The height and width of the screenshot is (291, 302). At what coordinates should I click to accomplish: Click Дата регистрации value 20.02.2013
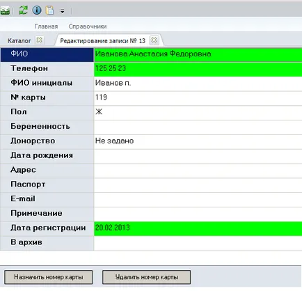click(198, 228)
